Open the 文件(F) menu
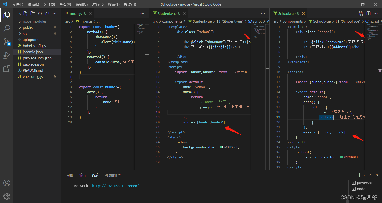The height and width of the screenshot is (203, 382). pyautogui.click(x=18, y=4)
